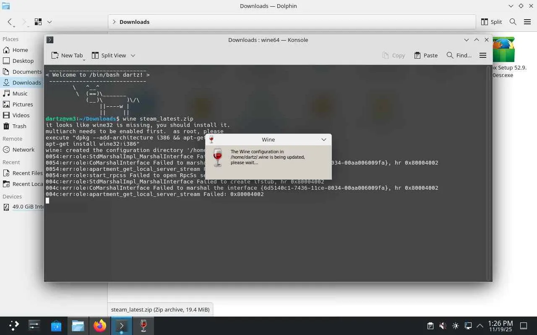Close the Konsole window

[487, 40]
